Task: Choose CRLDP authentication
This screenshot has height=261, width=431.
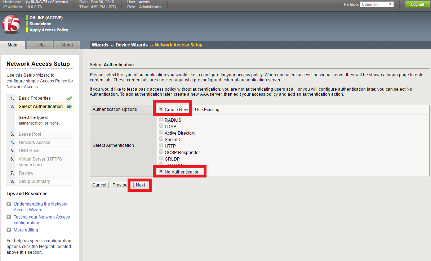Action: (161, 158)
